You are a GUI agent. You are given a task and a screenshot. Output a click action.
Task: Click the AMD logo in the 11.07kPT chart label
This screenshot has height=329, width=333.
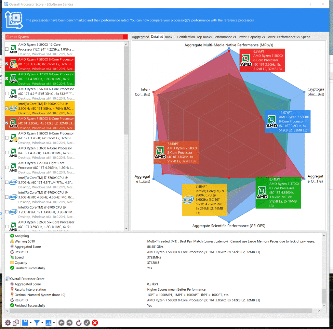coord(272,121)
